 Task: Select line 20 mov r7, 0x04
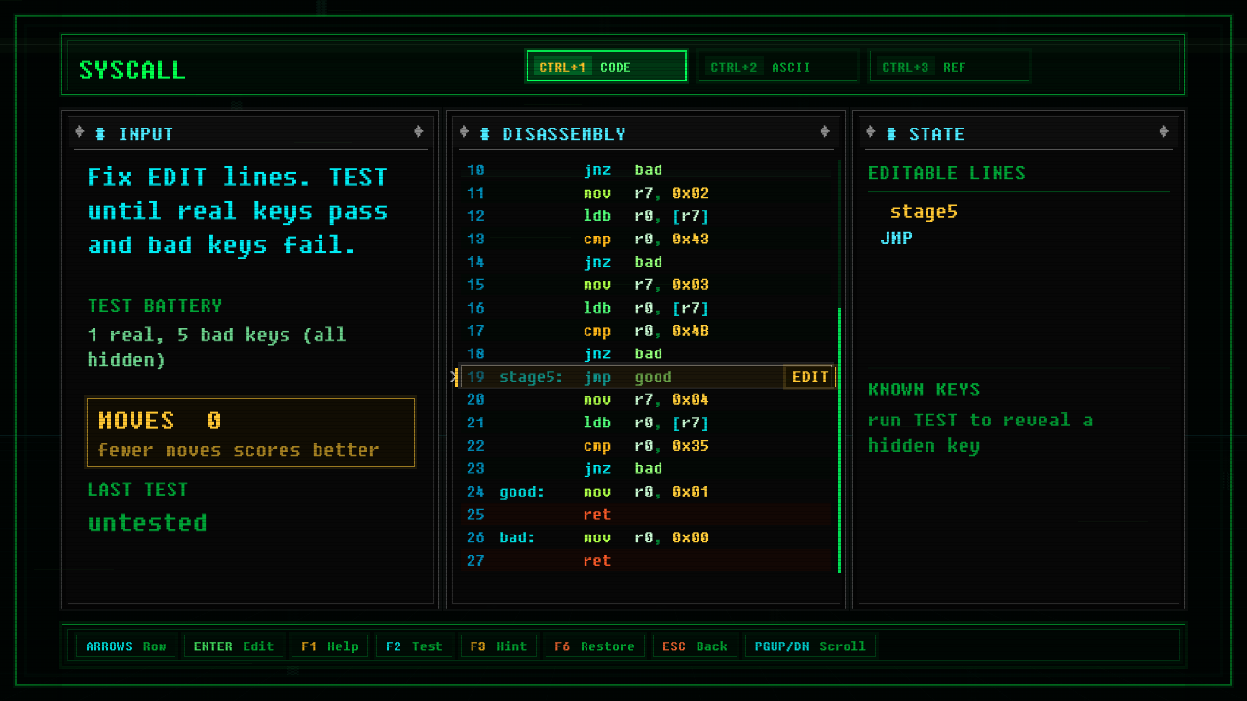(647, 400)
